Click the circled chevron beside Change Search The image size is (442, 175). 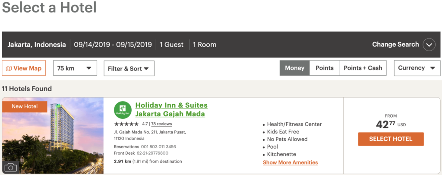tap(429, 45)
